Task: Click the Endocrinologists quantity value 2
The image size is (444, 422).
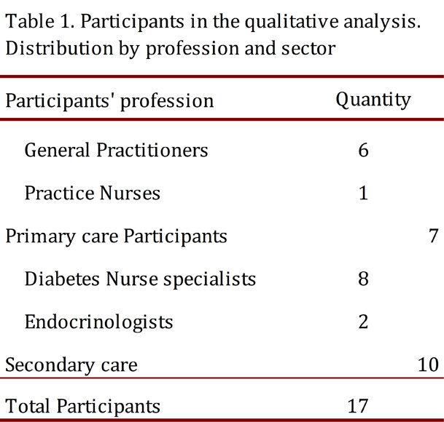Action: coord(363,322)
